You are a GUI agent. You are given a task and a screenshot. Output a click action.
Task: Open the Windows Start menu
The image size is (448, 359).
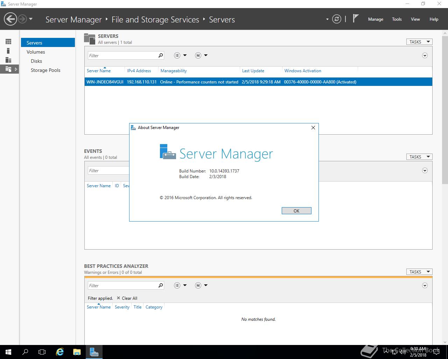pyautogui.click(x=8, y=352)
